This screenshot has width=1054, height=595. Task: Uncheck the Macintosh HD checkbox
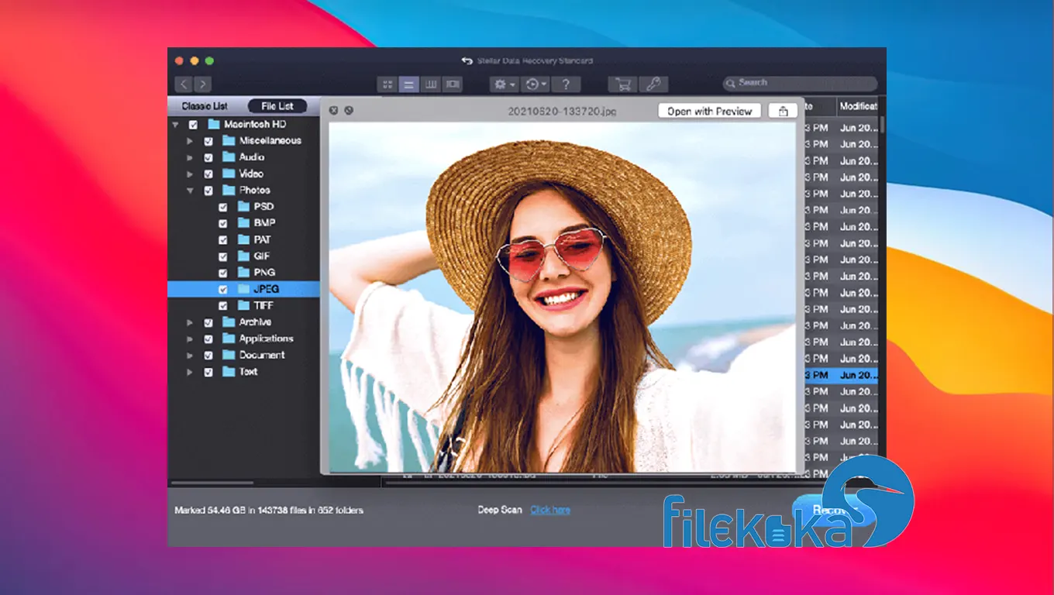[193, 124]
